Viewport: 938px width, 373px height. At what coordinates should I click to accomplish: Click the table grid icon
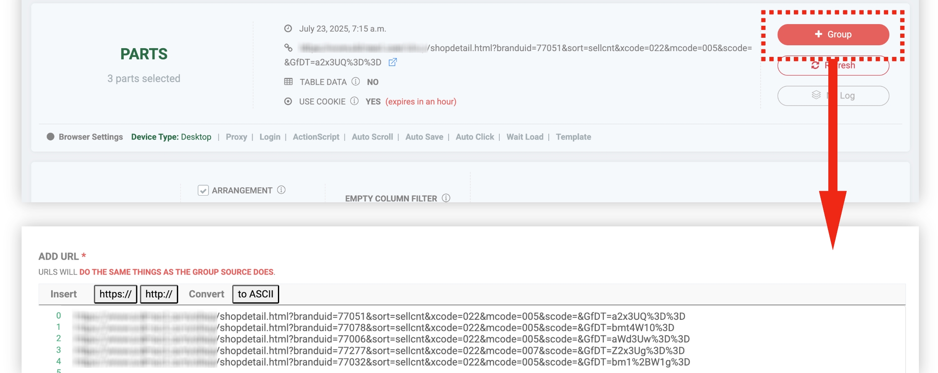coord(288,81)
